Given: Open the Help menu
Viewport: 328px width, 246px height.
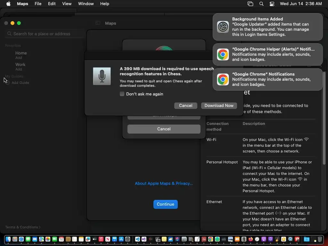Looking at the screenshot, I should coord(105,4).
